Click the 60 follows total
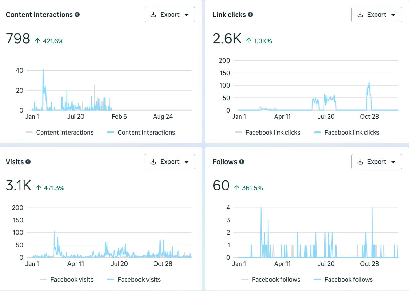Screen dimensions: 409x291 [221, 186]
